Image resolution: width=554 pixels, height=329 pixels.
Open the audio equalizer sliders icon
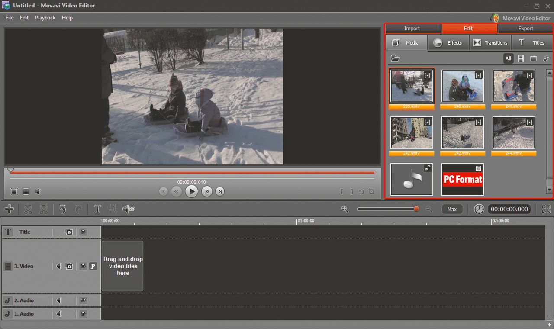[113, 209]
